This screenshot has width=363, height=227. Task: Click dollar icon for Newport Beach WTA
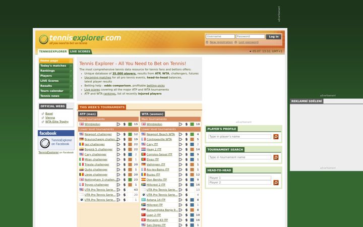(187, 134)
